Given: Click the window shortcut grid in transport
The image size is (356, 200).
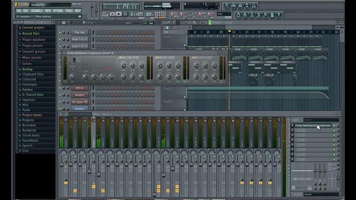Looking at the screenshot, I should point(160,15).
